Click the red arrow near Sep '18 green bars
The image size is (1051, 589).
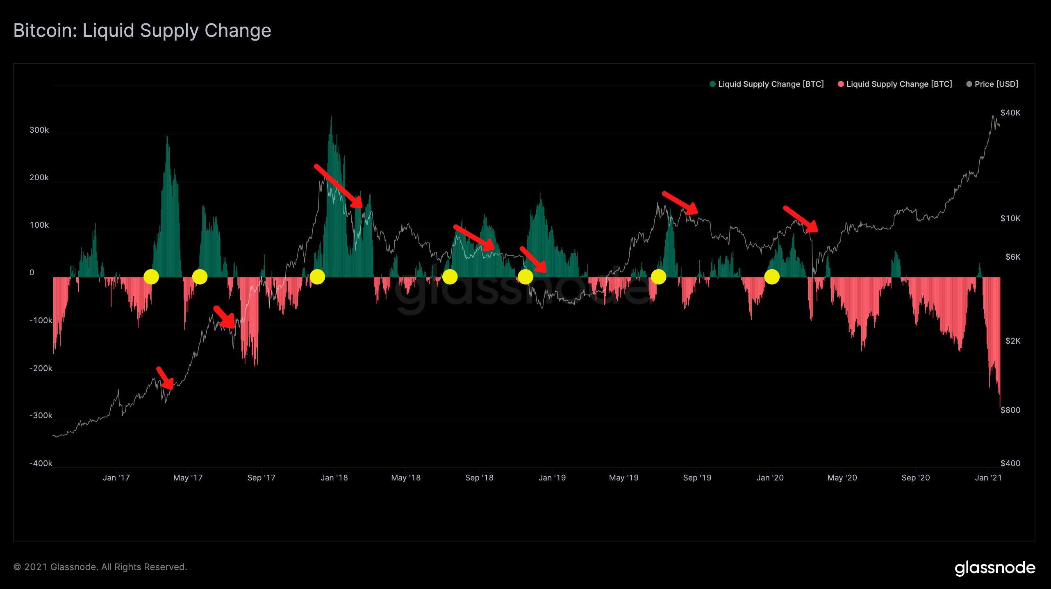point(474,238)
